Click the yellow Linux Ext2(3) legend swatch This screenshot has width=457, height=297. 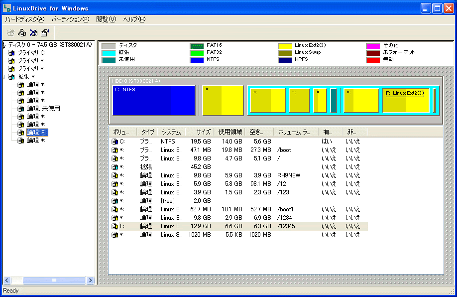(285, 46)
